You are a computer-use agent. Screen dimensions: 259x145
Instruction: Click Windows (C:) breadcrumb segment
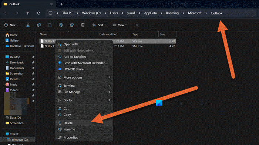coord(91,13)
